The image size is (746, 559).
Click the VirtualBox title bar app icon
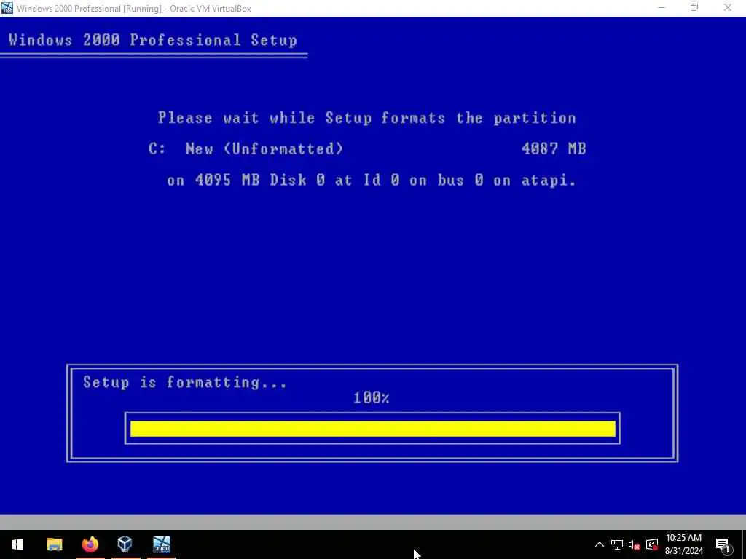7,8
